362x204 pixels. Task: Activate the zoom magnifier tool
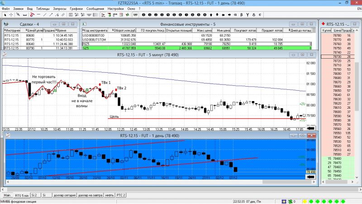pos(18,14)
